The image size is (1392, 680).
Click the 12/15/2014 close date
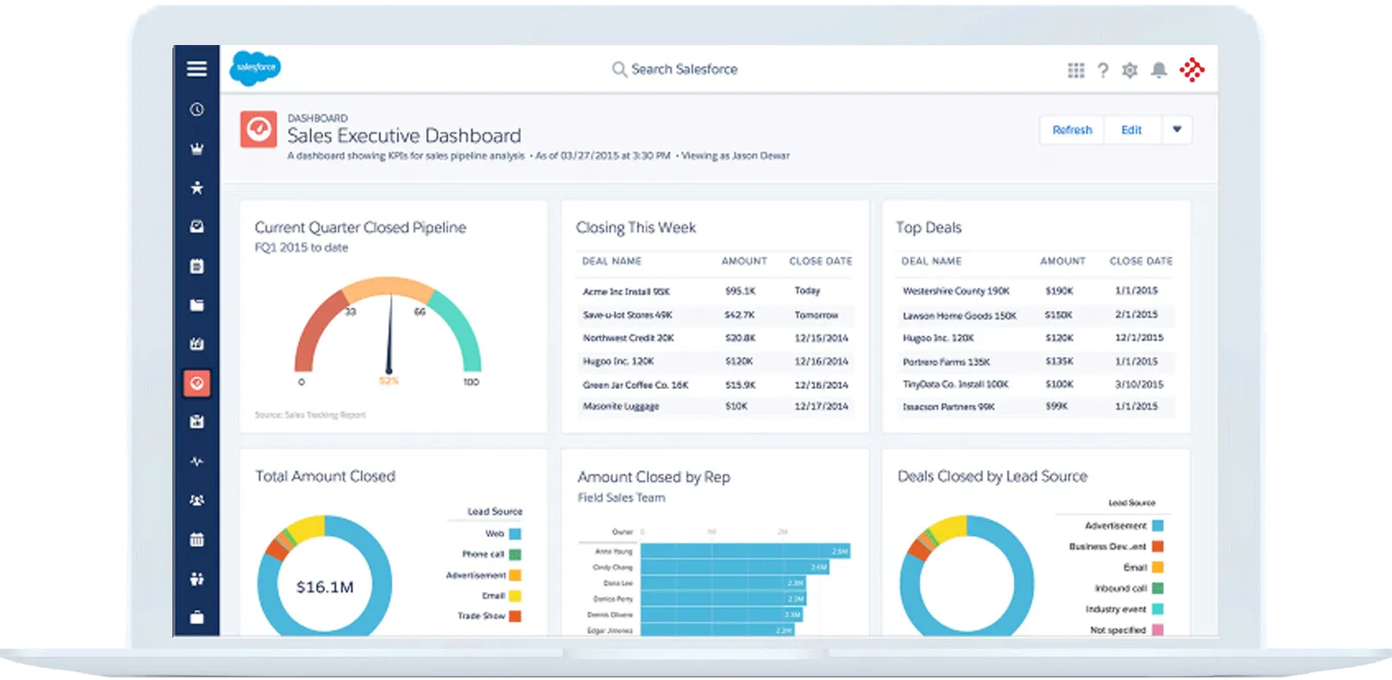coord(822,338)
